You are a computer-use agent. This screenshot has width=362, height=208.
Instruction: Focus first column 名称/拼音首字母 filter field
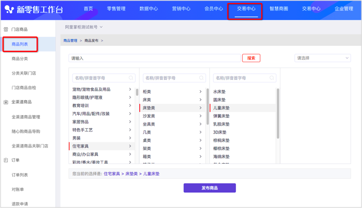104,78
